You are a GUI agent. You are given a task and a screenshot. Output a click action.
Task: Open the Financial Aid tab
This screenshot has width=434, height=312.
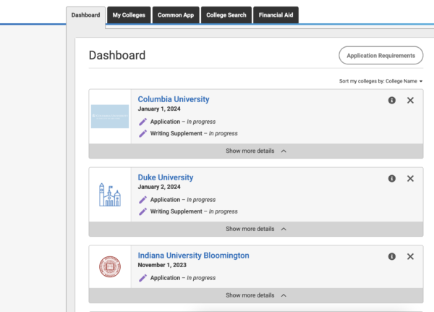pos(276,15)
